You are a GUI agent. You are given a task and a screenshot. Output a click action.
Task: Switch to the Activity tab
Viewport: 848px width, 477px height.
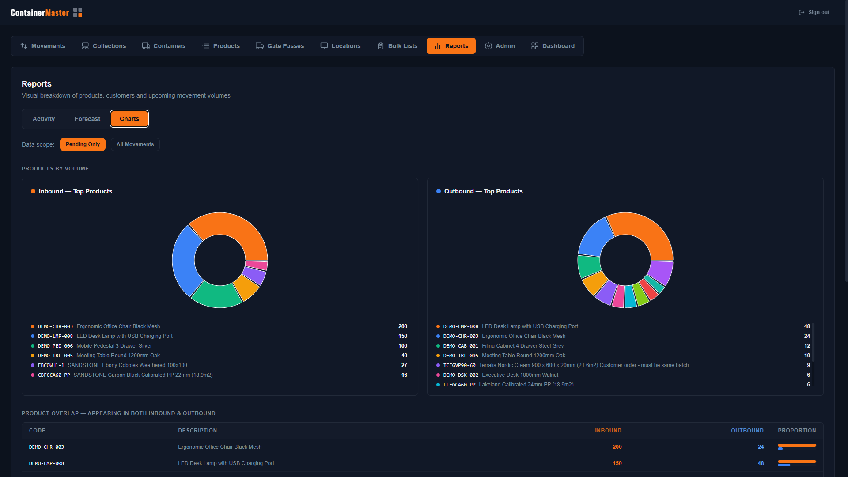click(43, 118)
